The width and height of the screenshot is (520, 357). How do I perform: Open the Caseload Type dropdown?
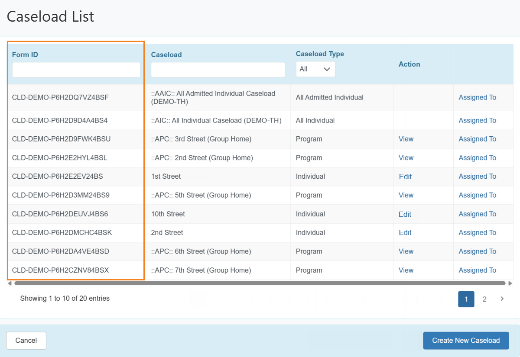click(x=315, y=69)
